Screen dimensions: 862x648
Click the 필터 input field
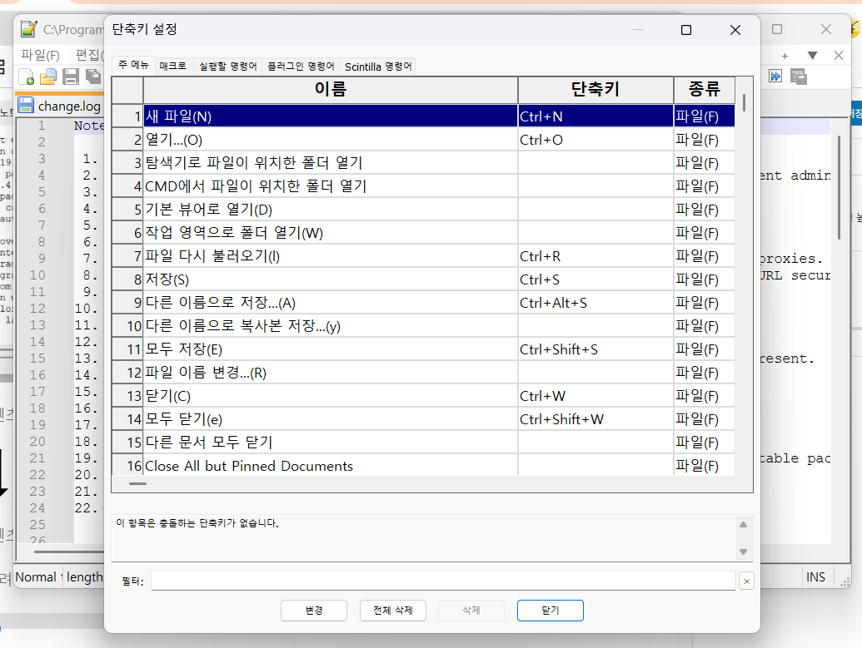(443, 581)
